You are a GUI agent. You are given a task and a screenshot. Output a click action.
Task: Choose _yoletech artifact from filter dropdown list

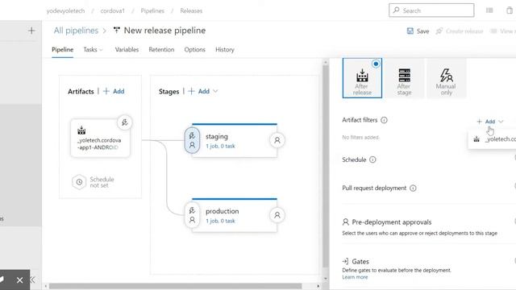(493, 139)
